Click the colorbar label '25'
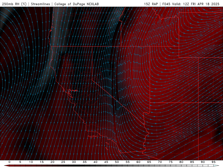223x167 pixels. click(63, 162)
